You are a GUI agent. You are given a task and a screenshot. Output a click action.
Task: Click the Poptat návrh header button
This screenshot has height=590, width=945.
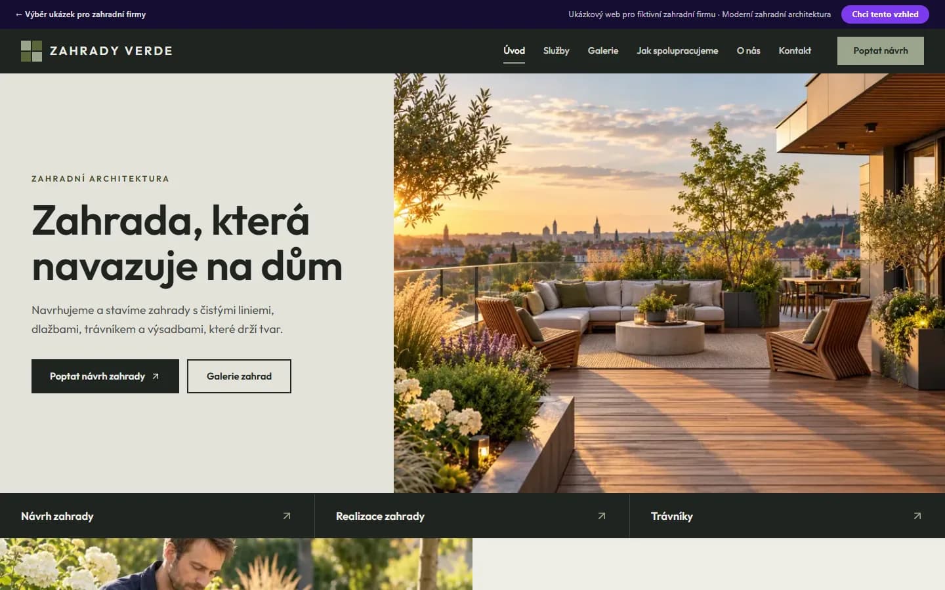pos(881,50)
